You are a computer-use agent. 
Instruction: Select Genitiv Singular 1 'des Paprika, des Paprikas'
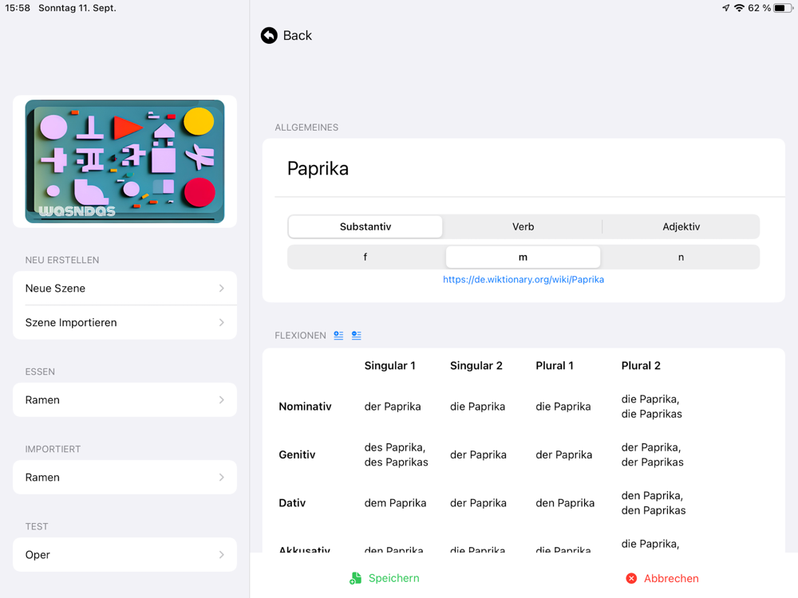(396, 455)
